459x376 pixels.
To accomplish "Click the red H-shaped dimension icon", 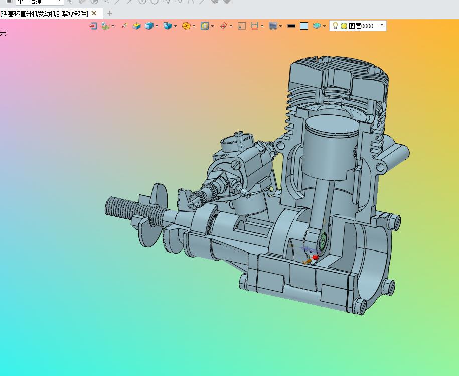I will coord(255,26).
